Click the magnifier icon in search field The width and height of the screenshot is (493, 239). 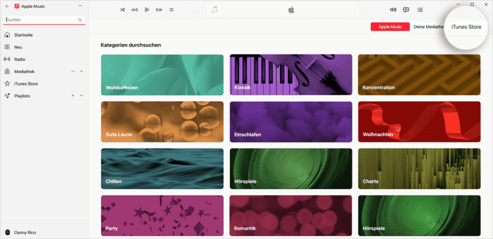pyautogui.click(x=80, y=20)
